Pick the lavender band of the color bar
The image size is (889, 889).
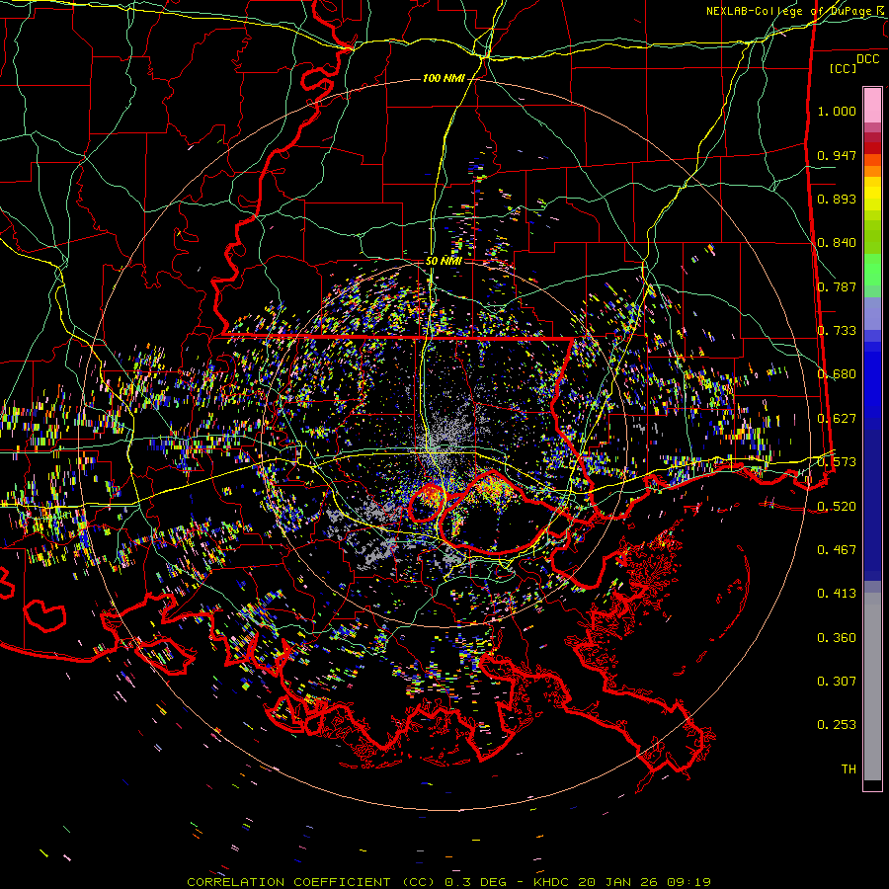click(872, 313)
